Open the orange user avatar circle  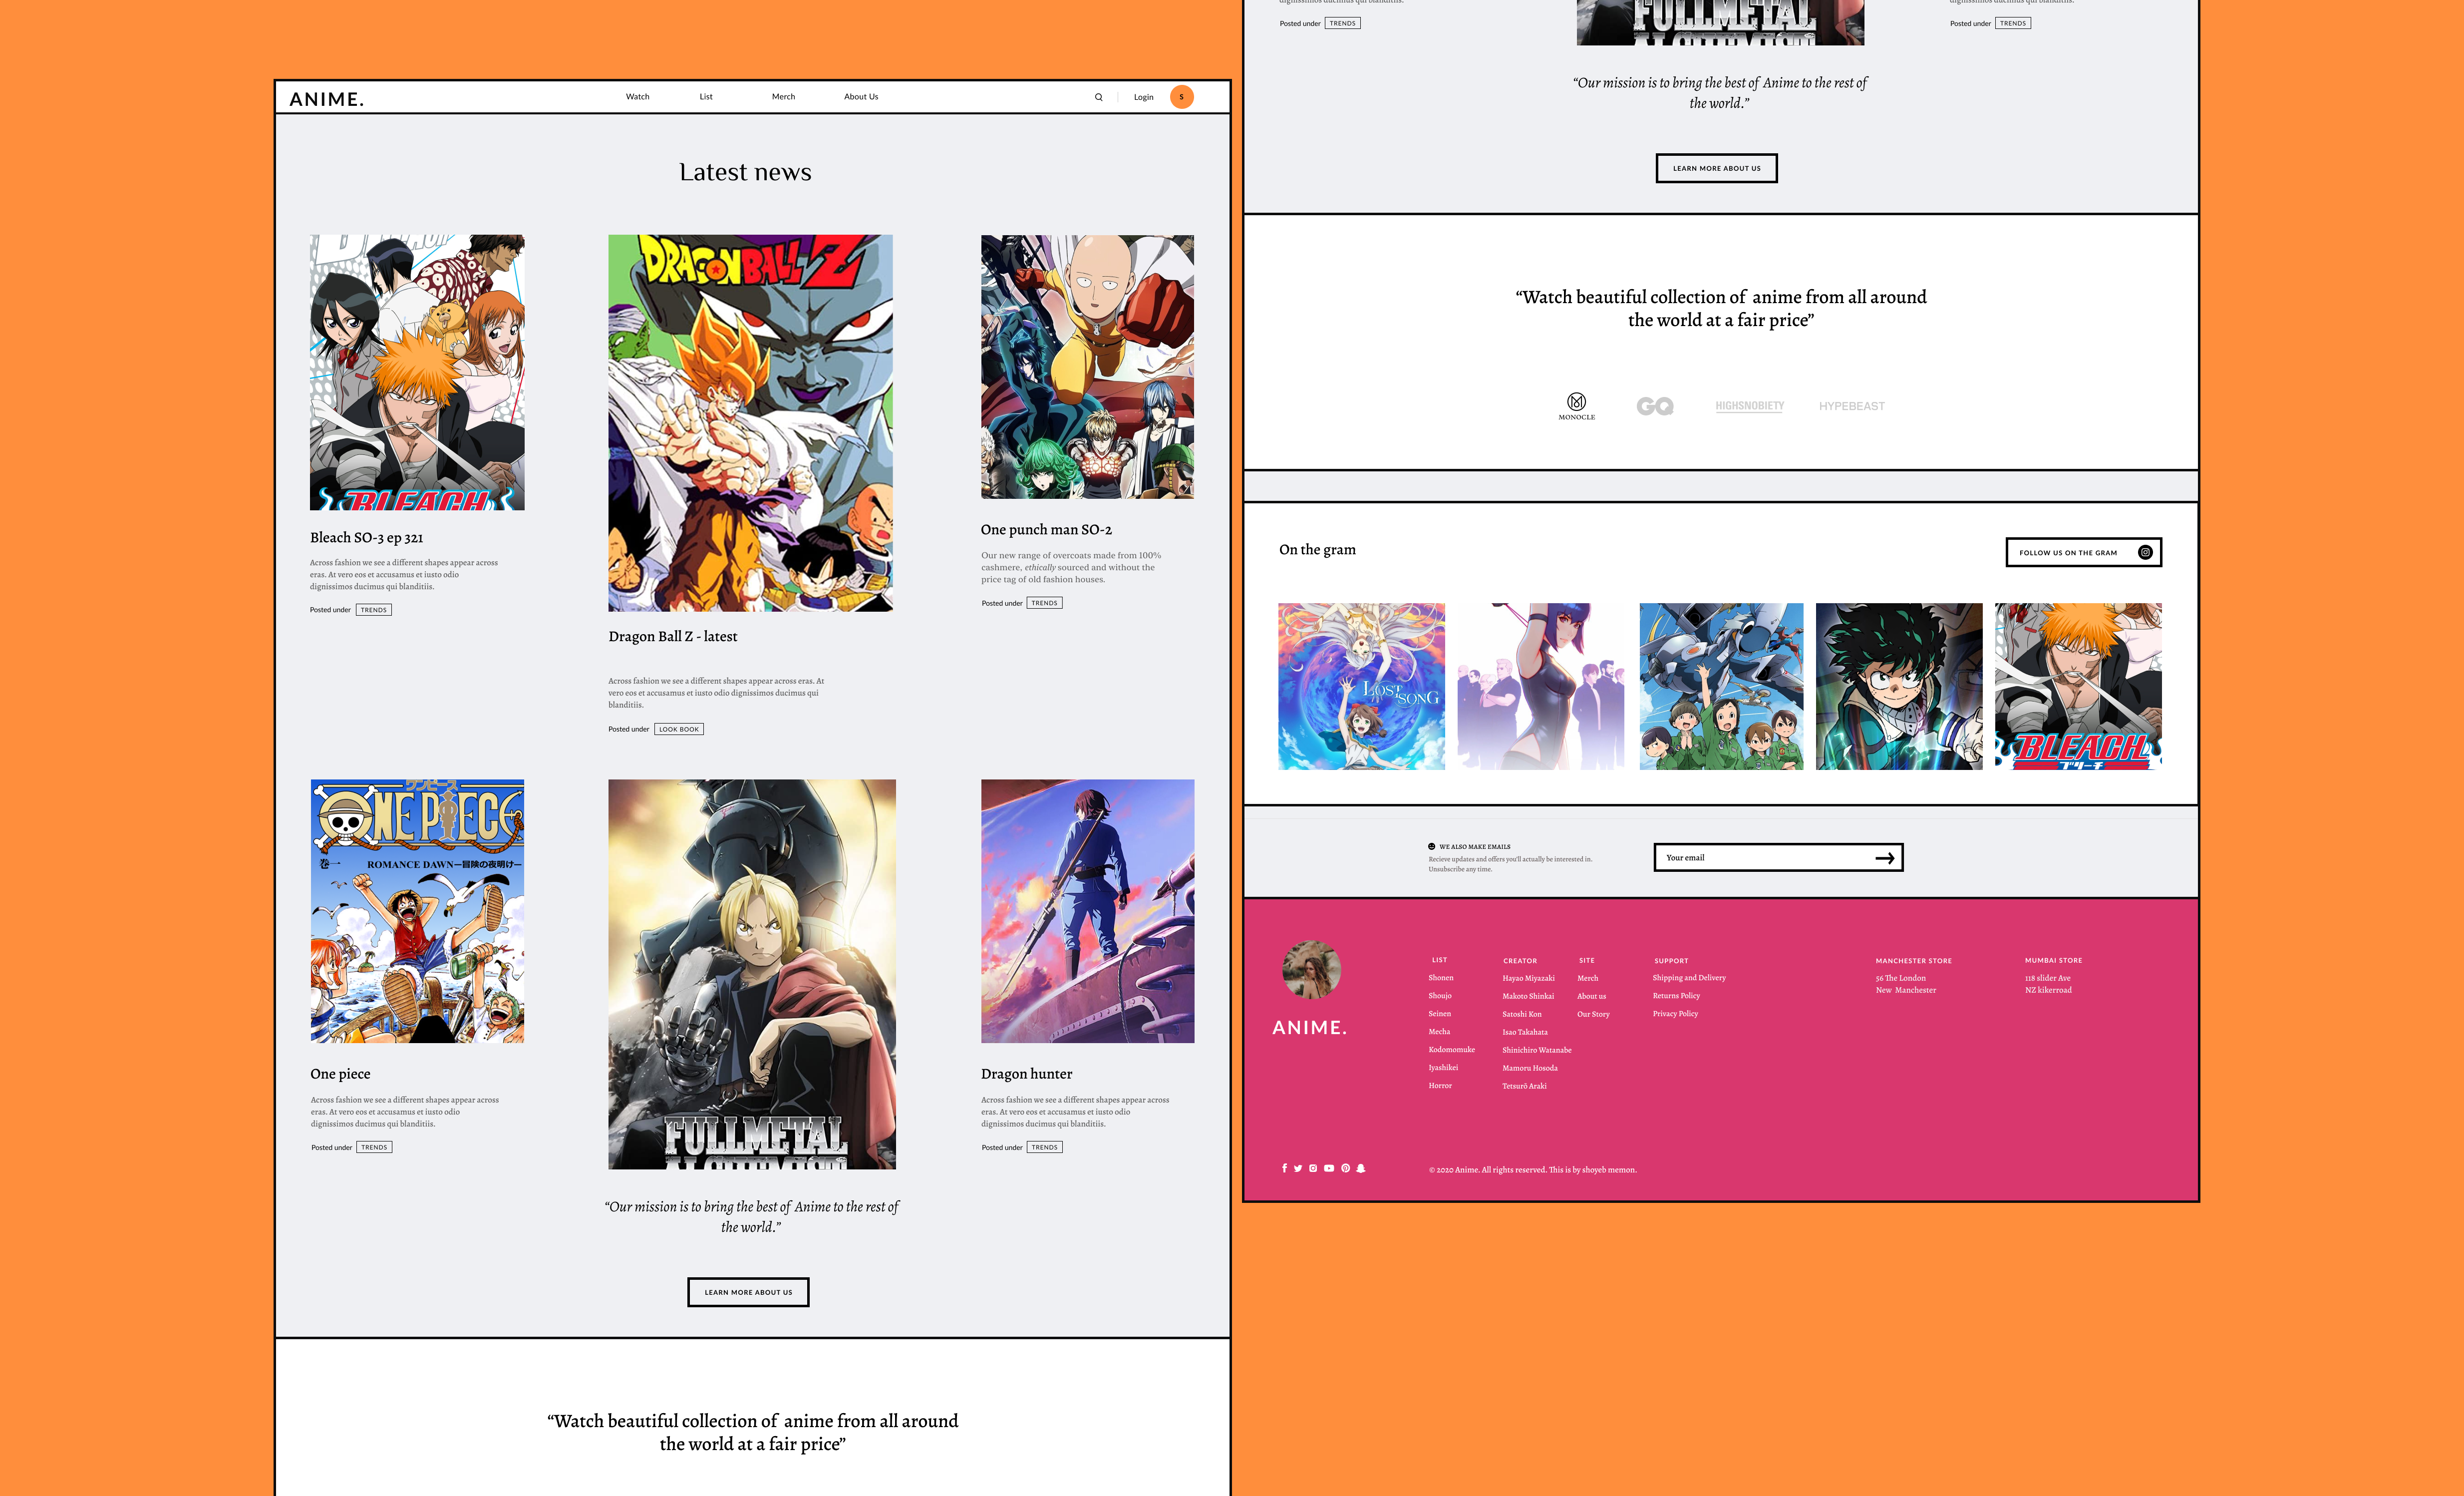tap(1181, 97)
